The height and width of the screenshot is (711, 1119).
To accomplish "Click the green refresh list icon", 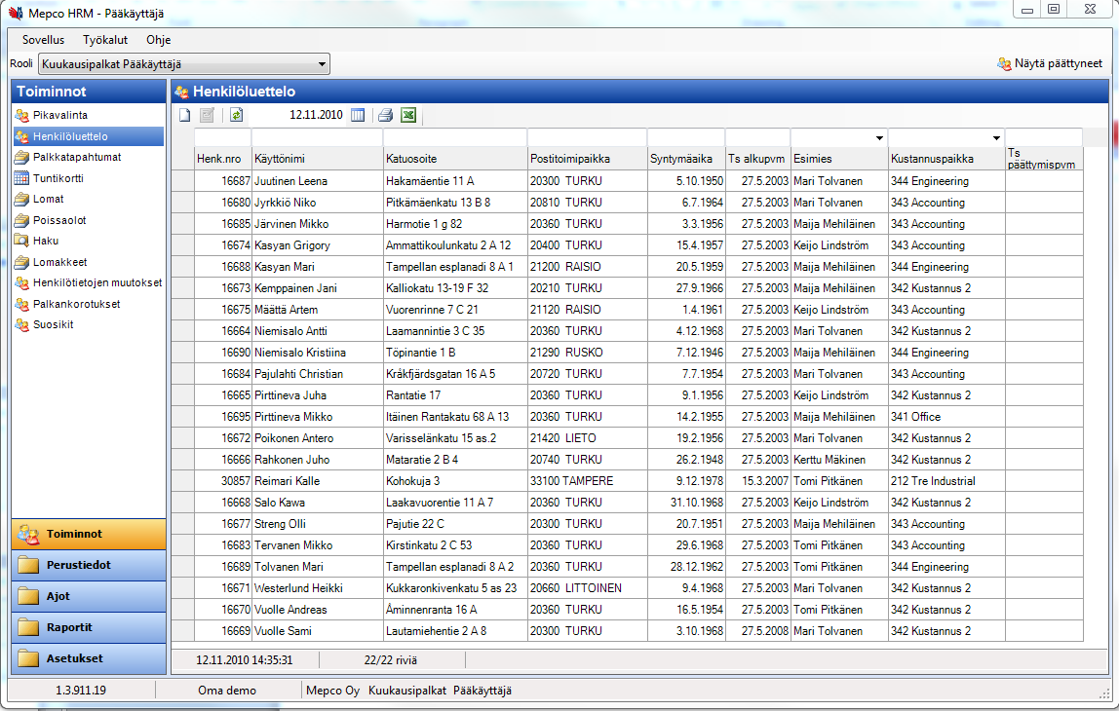I will tap(236, 115).
